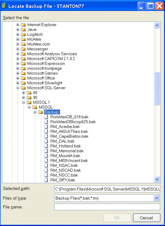Screen dimensions: 165x226
Task: Click the Java folder icon
Action: (23, 30)
